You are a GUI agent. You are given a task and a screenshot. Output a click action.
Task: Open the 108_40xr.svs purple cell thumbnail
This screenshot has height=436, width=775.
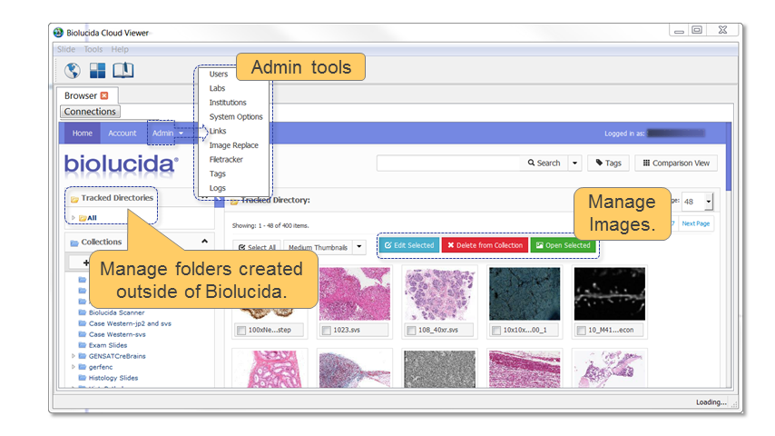point(439,294)
